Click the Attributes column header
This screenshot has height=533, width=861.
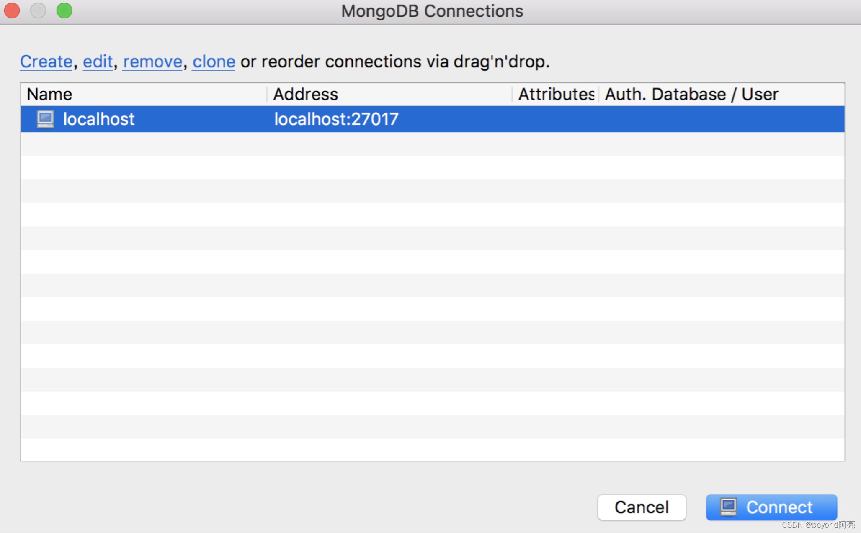[x=555, y=94]
